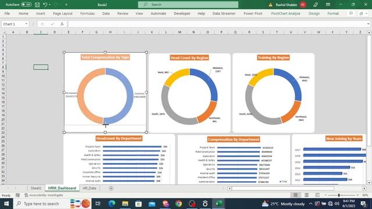
Task: Click the Cancel X icon in formula bar
Action: pyautogui.click(x=42, y=24)
